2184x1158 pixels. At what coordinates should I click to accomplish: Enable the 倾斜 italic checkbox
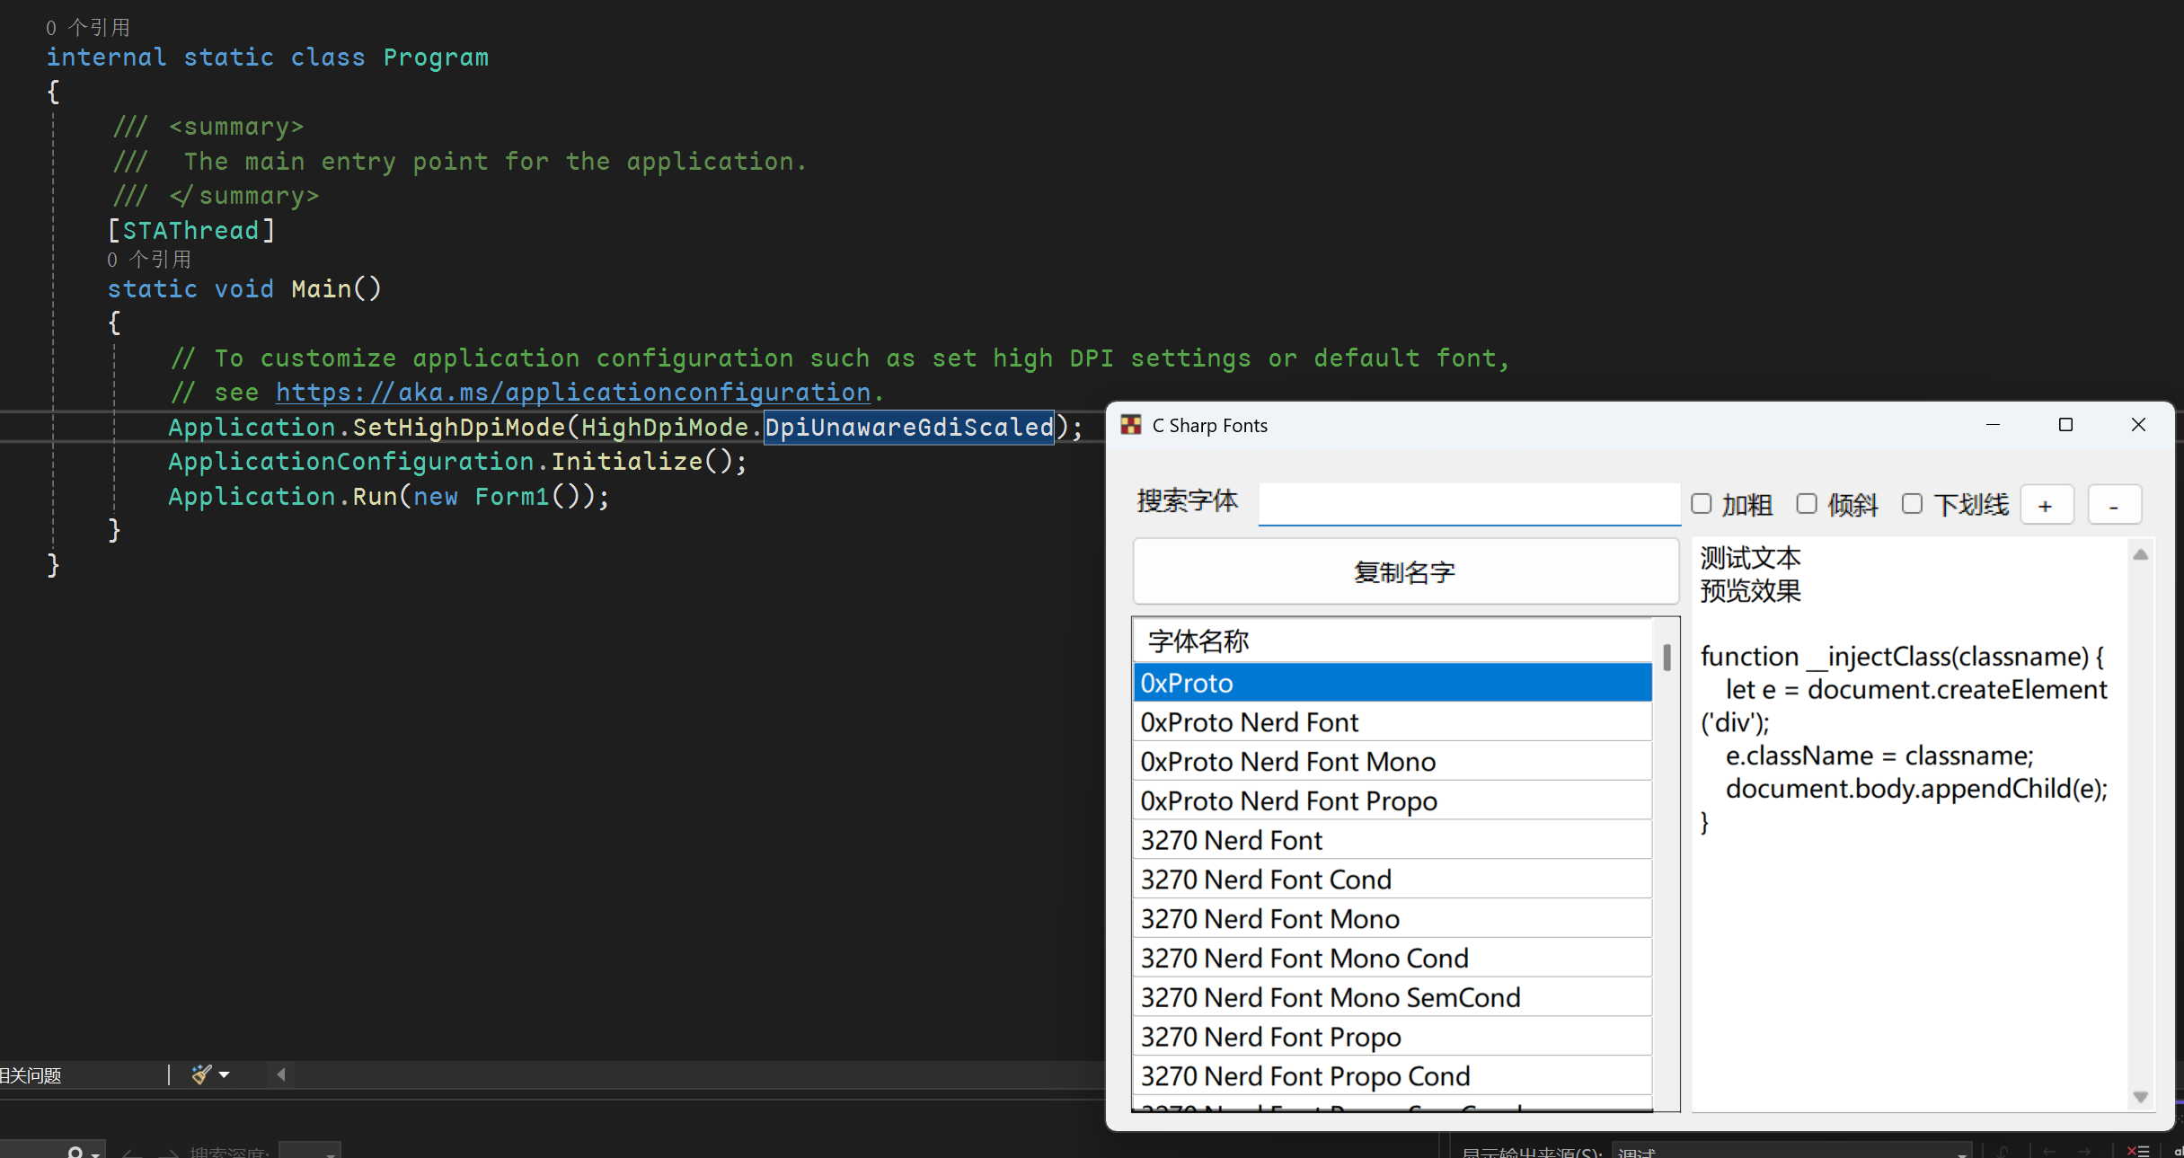(1807, 504)
